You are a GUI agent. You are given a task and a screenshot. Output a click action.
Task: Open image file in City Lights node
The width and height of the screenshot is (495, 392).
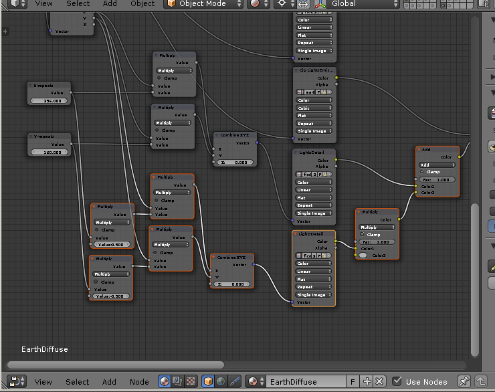pos(324,92)
